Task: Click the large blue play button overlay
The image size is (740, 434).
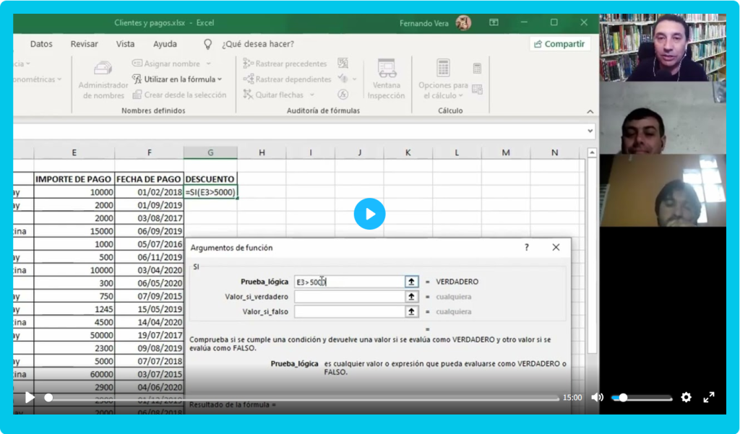Action: [x=369, y=214]
